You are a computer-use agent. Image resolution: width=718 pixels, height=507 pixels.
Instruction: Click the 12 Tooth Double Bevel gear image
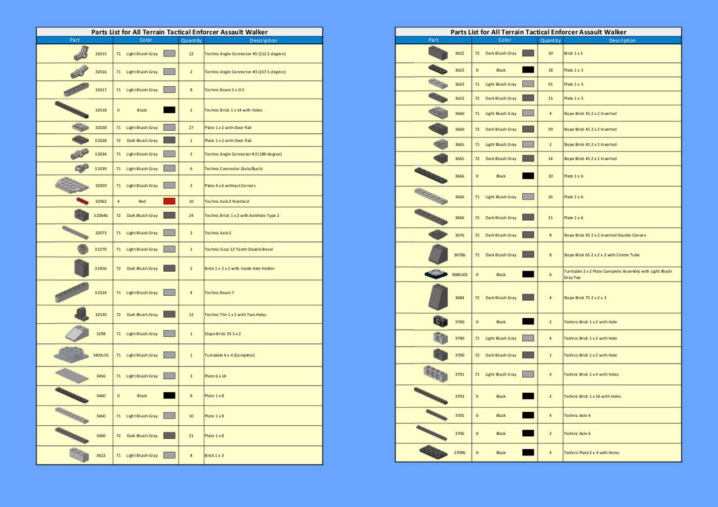pos(82,249)
